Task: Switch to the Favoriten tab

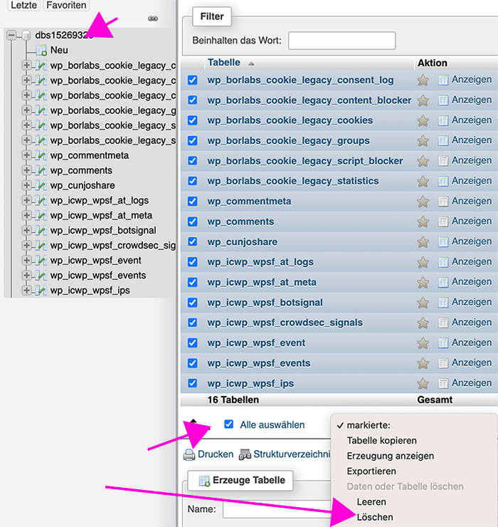Action: (x=66, y=5)
